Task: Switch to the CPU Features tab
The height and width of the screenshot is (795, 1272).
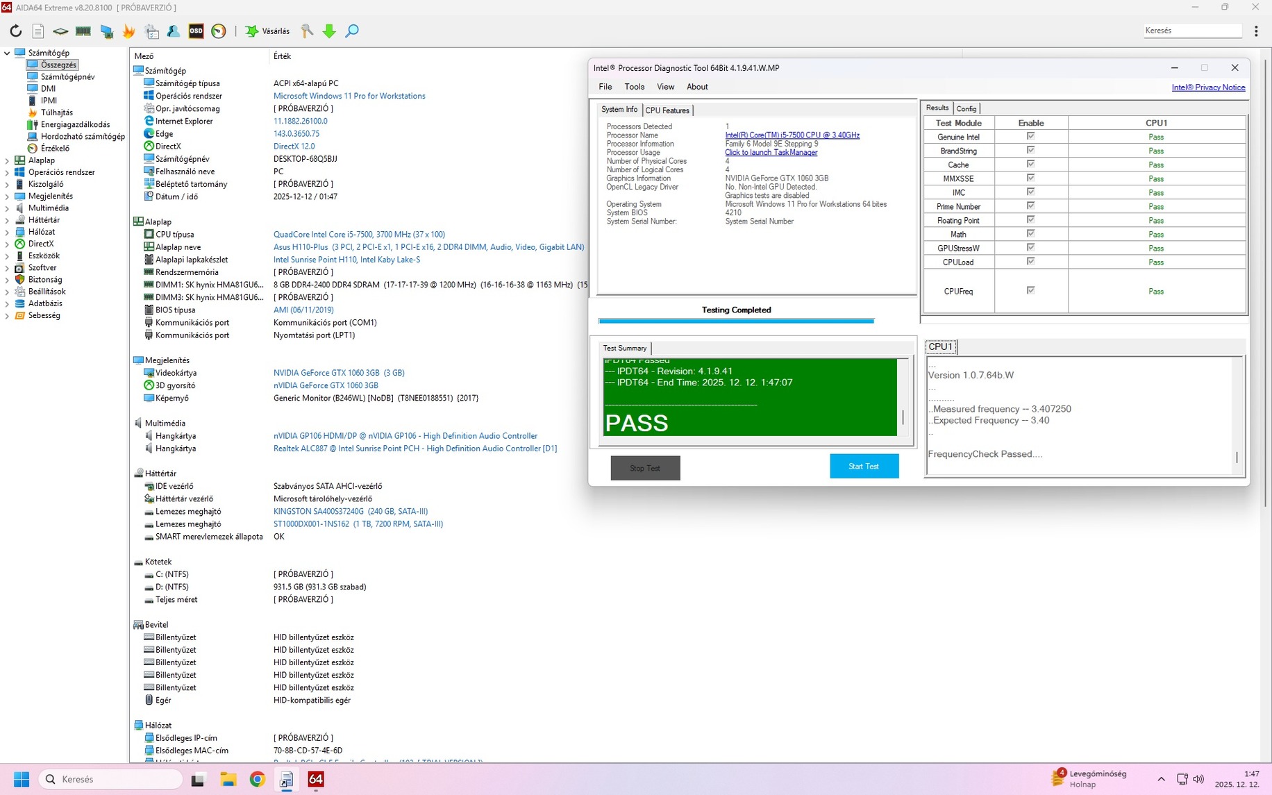Action: click(667, 110)
